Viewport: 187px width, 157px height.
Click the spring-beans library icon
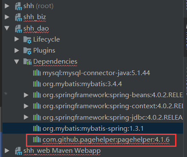point(37,95)
